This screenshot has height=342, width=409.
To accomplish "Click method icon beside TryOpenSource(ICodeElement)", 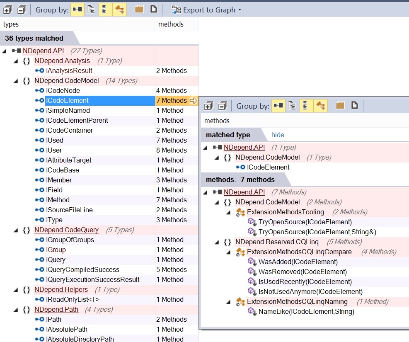I will [252, 222].
